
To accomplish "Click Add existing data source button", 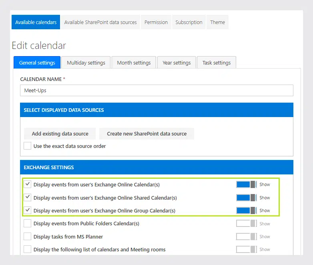I will point(60,134).
